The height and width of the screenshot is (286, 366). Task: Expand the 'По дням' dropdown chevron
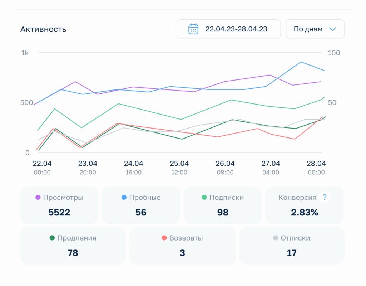pos(332,29)
